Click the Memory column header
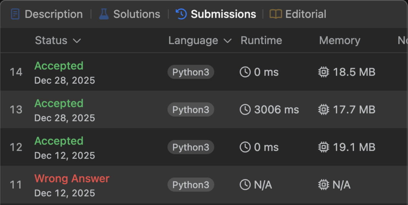Image resolution: width=408 pixels, height=205 pixels. pyautogui.click(x=340, y=41)
